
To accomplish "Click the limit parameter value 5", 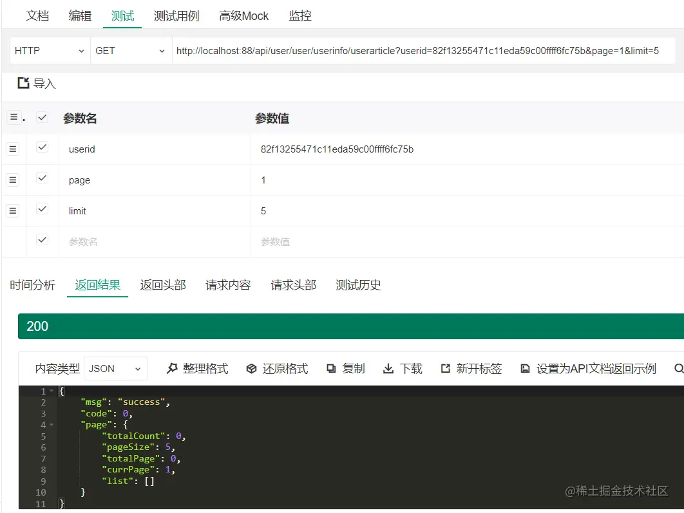I will pyautogui.click(x=263, y=211).
